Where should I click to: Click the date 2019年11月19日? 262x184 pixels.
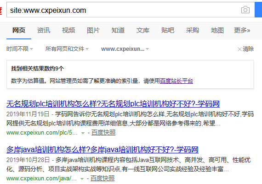point(28,114)
